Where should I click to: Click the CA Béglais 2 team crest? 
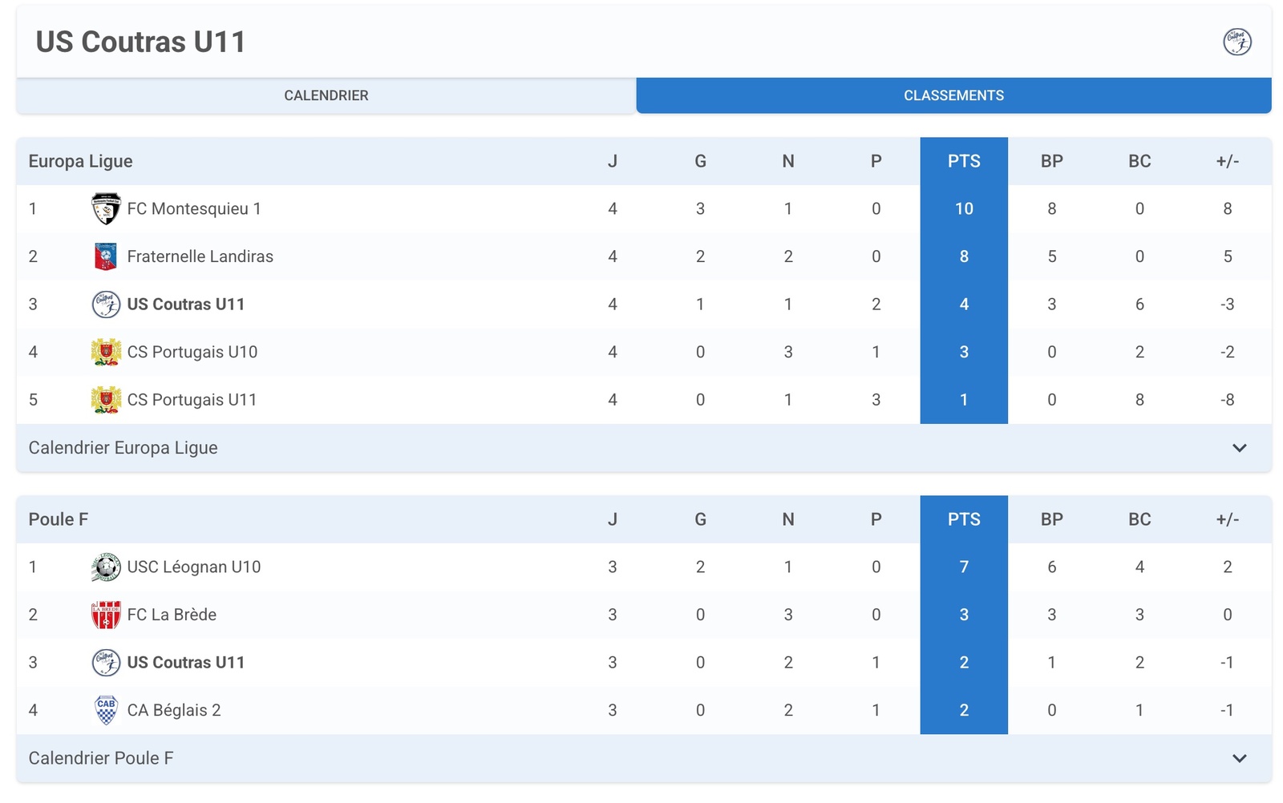pos(106,710)
